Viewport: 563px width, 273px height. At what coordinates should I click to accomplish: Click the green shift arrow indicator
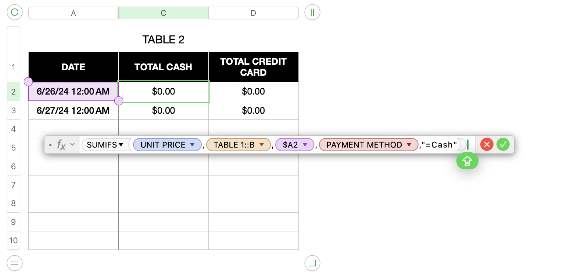click(467, 161)
